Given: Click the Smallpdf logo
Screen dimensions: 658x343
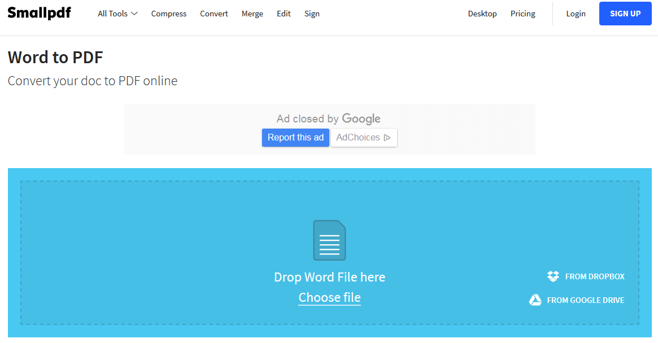Looking at the screenshot, I should pos(39,13).
